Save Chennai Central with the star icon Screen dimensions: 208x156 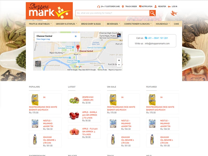(76, 36)
